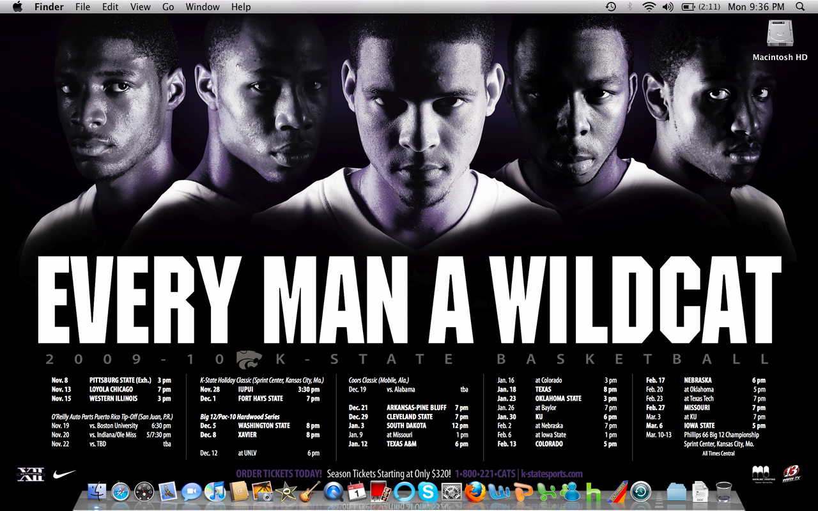This screenshot has height=511, width=818.
Task: Open the Window menu
Action: pos(203,7)
